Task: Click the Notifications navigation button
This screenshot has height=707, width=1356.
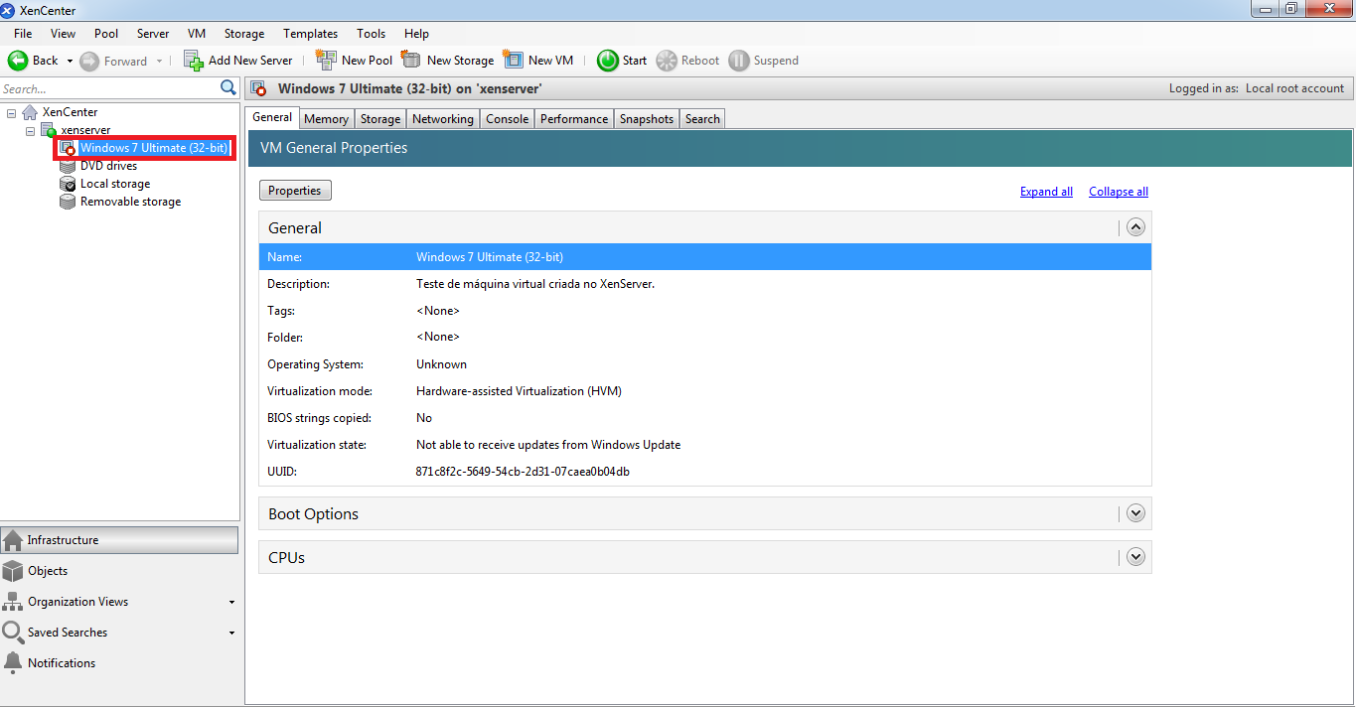Action: (120, 662)
